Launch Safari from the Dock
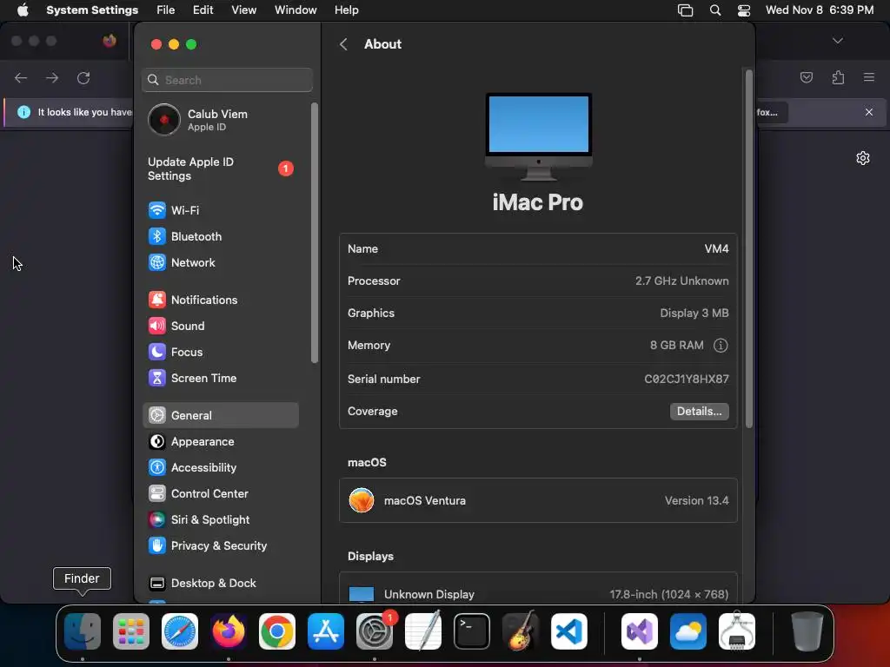This screenshot has height=667, width=890. (x=180, y=631)
